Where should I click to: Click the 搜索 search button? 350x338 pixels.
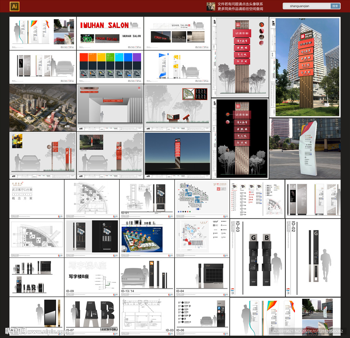pos(335,6)
